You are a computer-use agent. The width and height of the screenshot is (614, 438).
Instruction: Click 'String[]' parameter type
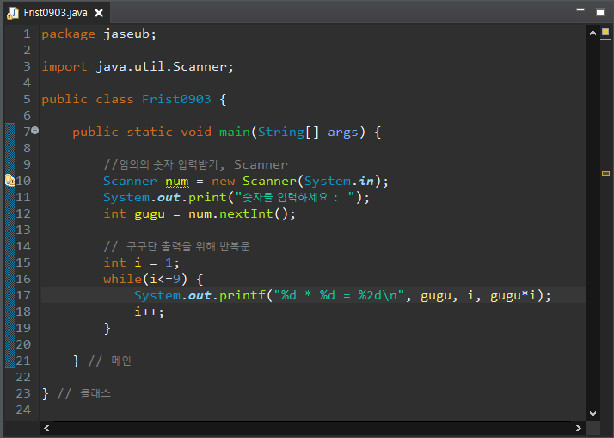[x=289, y=133]
